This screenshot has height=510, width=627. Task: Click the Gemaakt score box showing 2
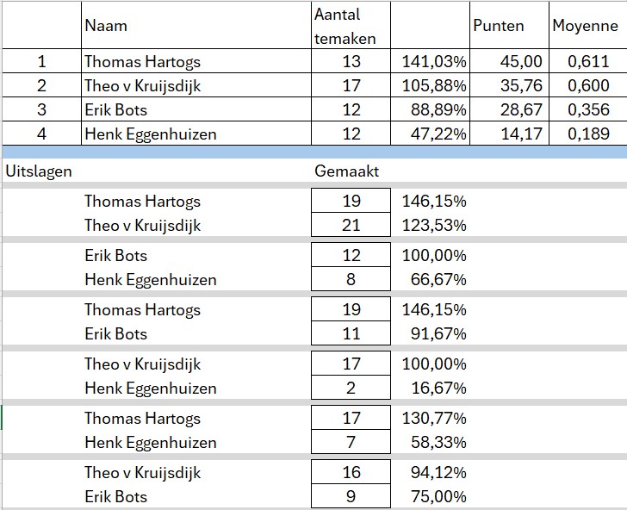pyautogui.click(x=351, y=389)
